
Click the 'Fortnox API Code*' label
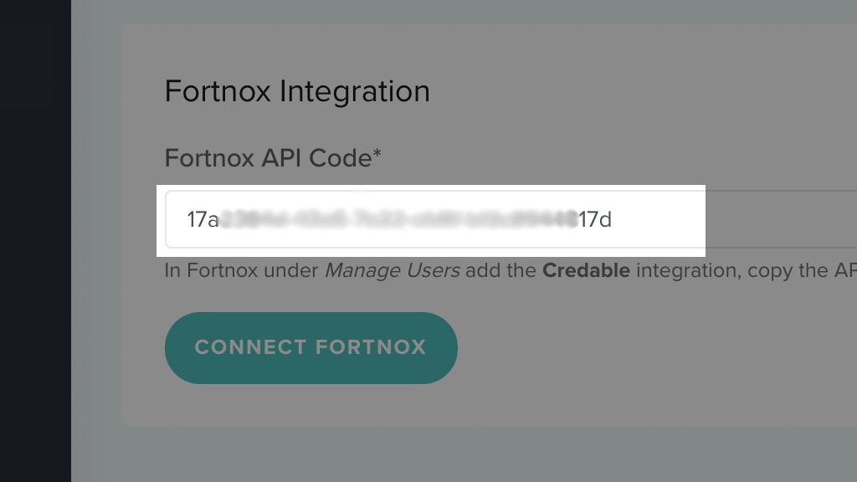273,158
